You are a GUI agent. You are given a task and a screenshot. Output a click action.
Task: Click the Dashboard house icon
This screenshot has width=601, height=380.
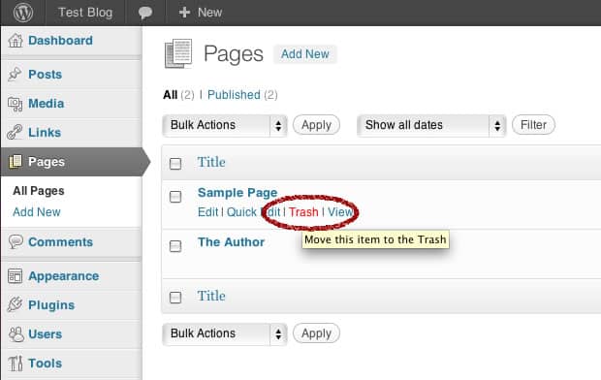pos(16,41)
